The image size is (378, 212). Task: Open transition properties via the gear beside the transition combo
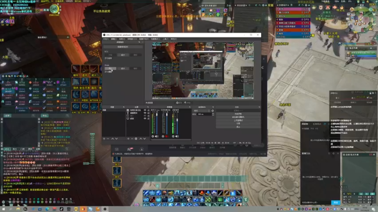[213, 111]
